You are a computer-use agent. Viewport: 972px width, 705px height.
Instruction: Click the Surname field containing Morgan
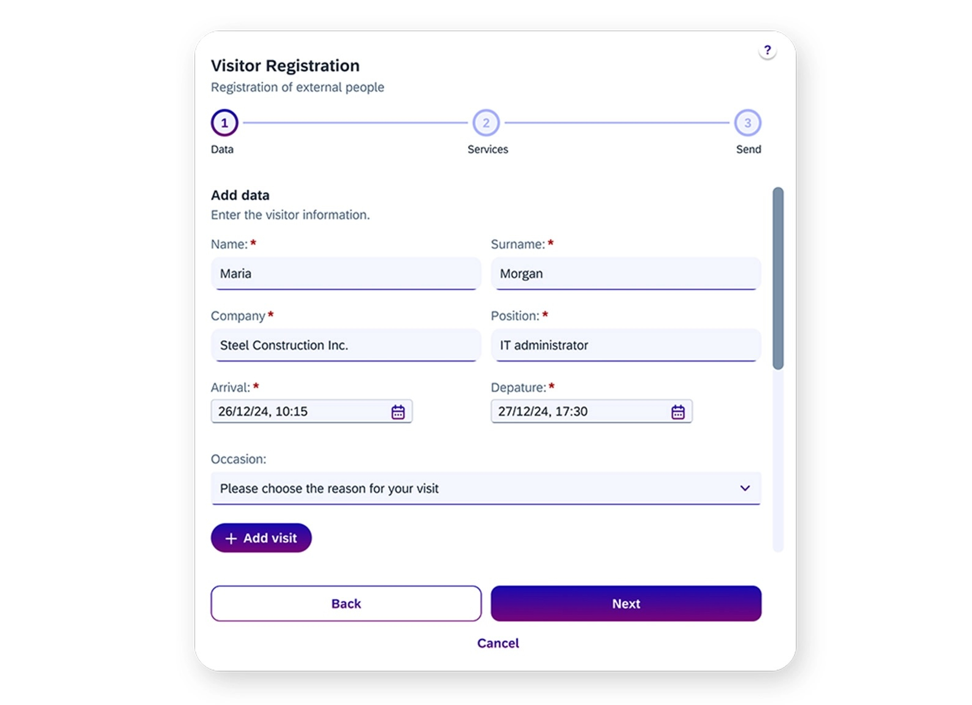[x=625, y=274]
